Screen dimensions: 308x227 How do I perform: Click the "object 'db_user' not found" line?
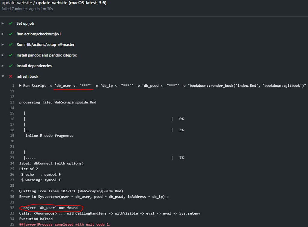tap(51, 208)
